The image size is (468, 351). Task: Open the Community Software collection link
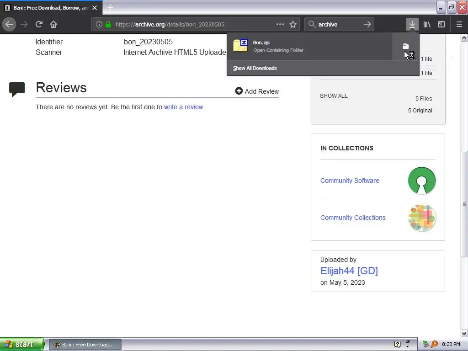[x=350, y=181]
